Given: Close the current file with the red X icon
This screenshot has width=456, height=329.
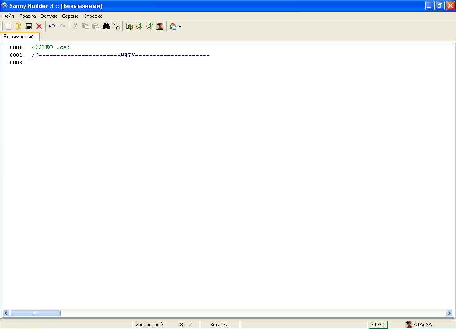Looking at the screenshot, I should click(39, 26).
